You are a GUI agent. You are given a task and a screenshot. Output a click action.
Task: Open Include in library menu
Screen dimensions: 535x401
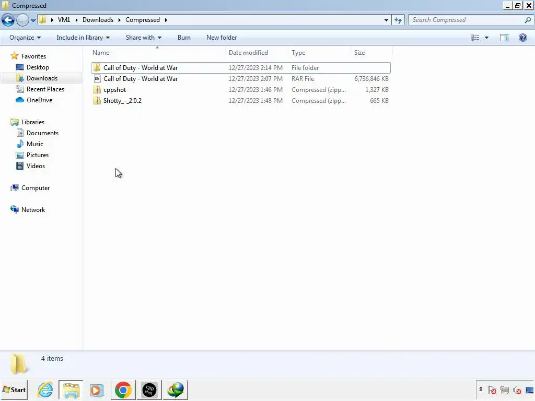click(x=83, y=38)
